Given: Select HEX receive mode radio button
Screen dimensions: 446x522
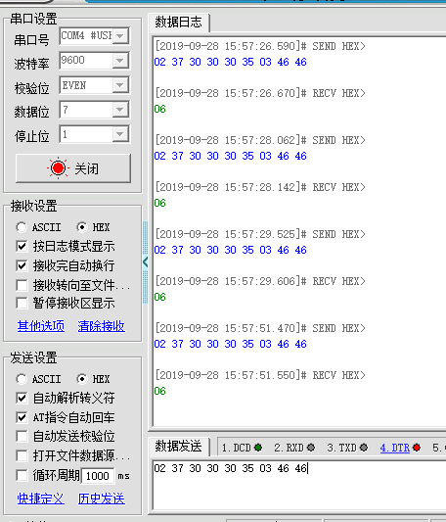Looking at the screenshot, I should coord(81,227).
